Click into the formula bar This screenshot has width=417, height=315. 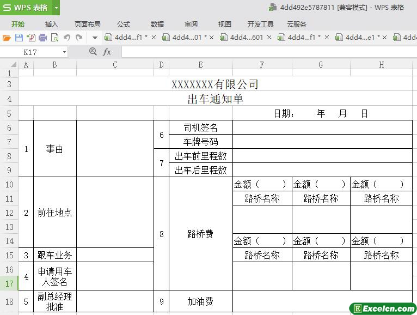pyautogui.click(x=269, y=52)
